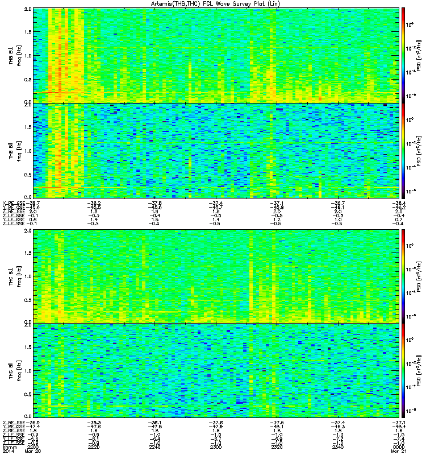Image resolution: width=426 pixels, height=455 pixels.
Task: Click the 'PSD [nT²/Hz]' label beside the THC B⊥ panel
Action: (x=419, y=276)
